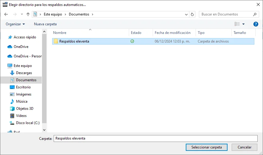Click 'Carpeta de archivos' type cell

tap(213, 41)
